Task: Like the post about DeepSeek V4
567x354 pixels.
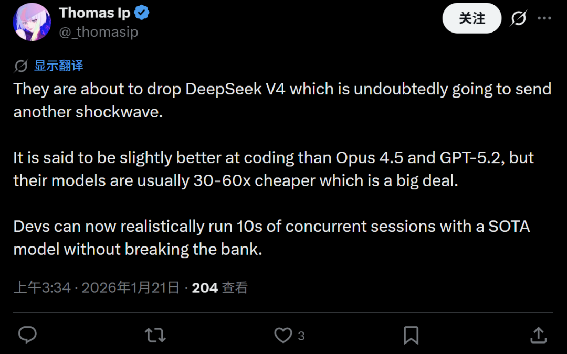Action: [x=283, y=335]
